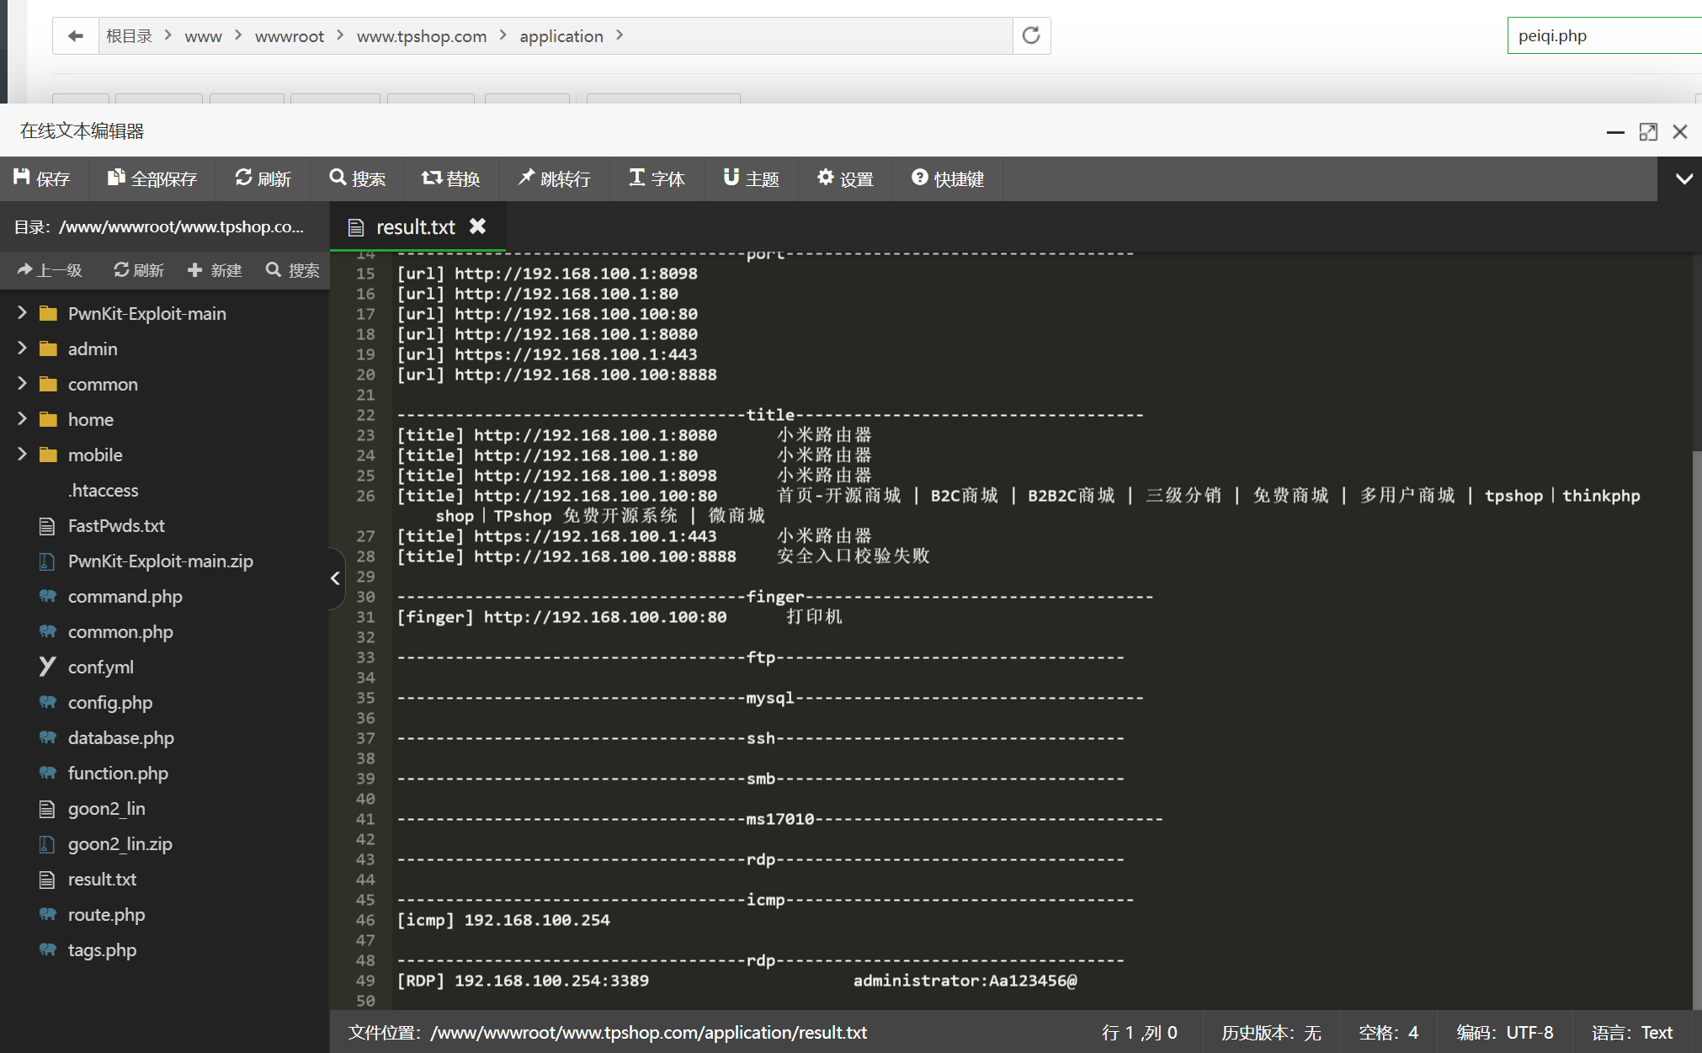The height and width of the screenshot is (1053, 1702).
Task: Open database.php in file tree
Action: pos(120,737)
